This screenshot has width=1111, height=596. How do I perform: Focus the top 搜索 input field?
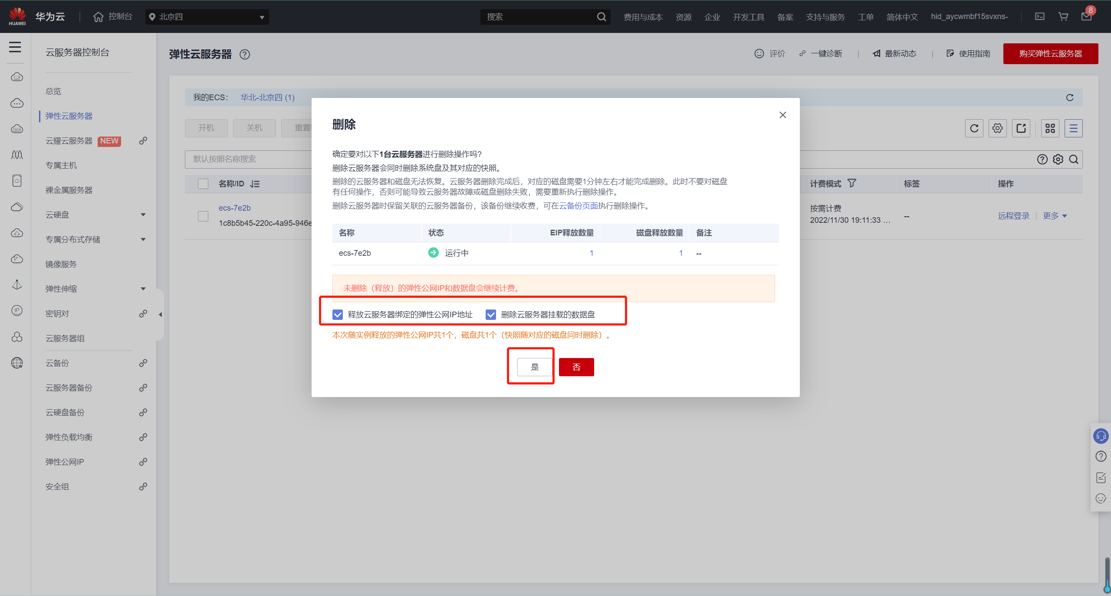coord(538,17)
